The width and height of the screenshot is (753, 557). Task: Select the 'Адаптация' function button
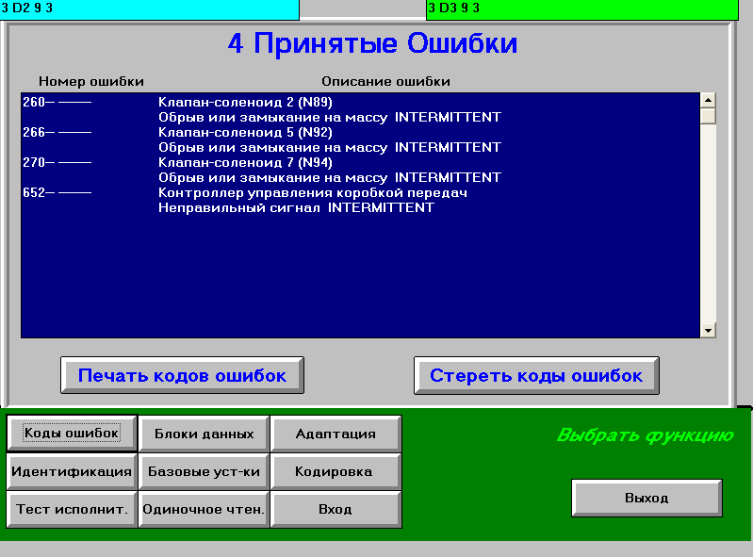pyautogui.click(x=336, y=434)
